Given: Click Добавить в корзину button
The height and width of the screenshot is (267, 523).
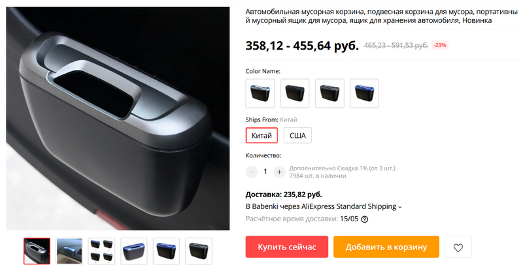Looking at the screenshot, I should (386, 247).
